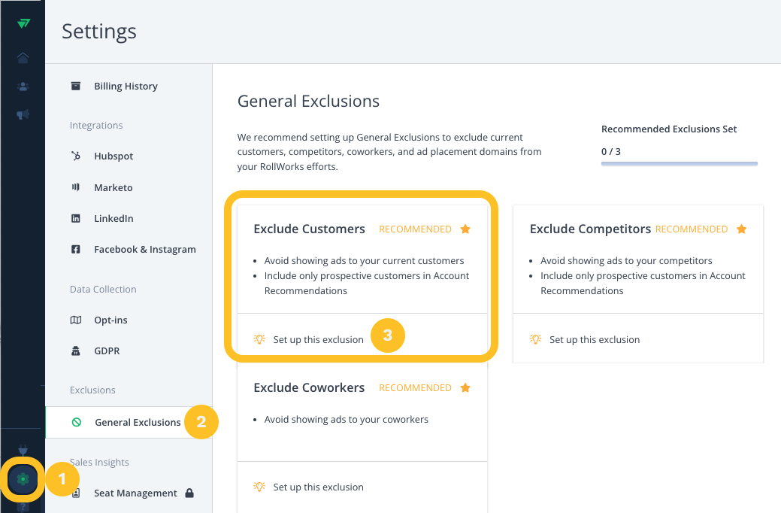The height and width of the screenshot is (513, 781).
Task: Set up the Exclude Customers exclusion
Action: (x=318, y=339)
